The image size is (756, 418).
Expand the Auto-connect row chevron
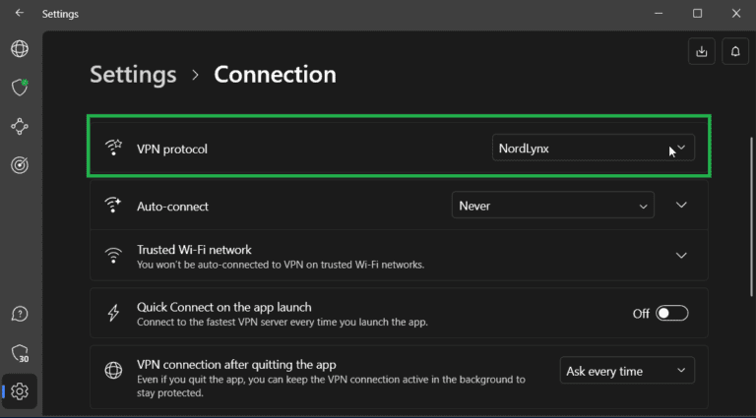(681, 206)
